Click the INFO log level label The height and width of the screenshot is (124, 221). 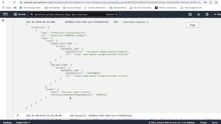point(116,22)
